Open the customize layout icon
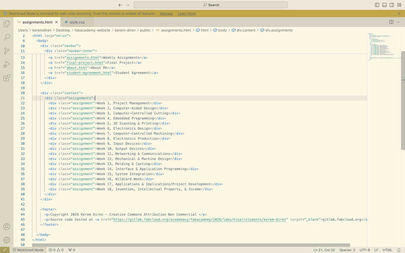The height and width of the screenshot is (253, 405). pyautogui.click(x=399, y=5)
